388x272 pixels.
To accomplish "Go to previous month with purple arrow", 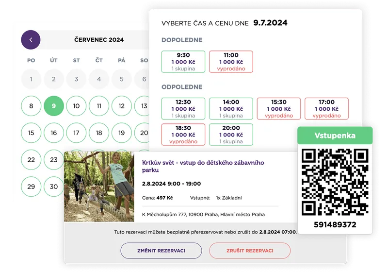I will coord(31,40).
